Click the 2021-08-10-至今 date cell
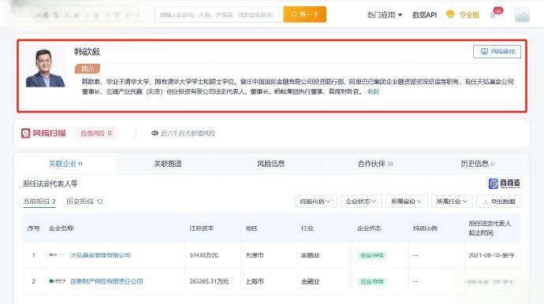This screenshot has height=304, width=544. (x=491, y=255)
